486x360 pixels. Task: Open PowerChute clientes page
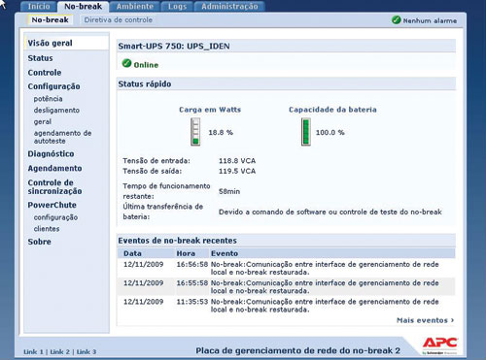tap(47, 229)
